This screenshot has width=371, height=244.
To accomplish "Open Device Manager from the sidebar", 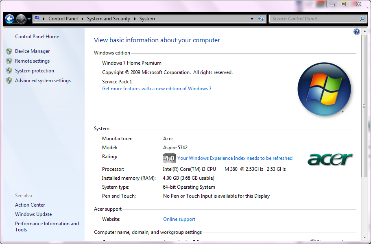I will [32, 51].
